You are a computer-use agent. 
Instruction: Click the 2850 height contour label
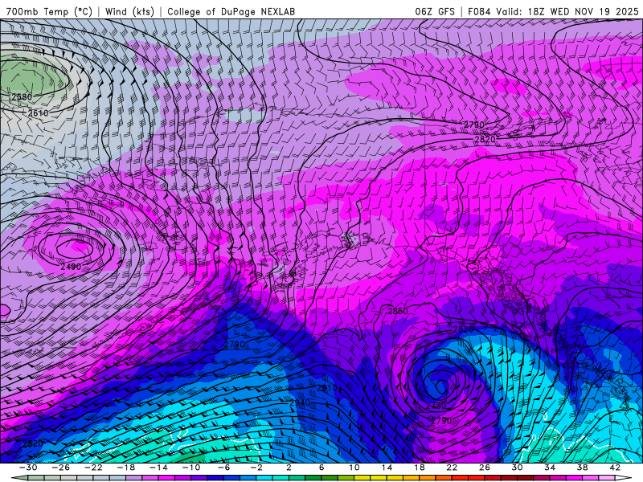coord(398,311)
